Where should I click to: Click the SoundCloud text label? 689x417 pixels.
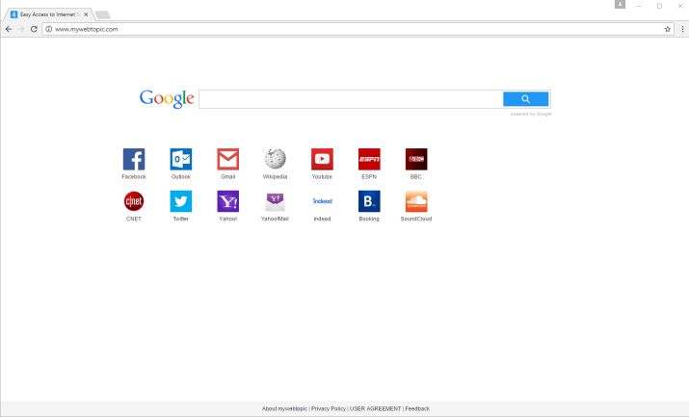[416, 219]
